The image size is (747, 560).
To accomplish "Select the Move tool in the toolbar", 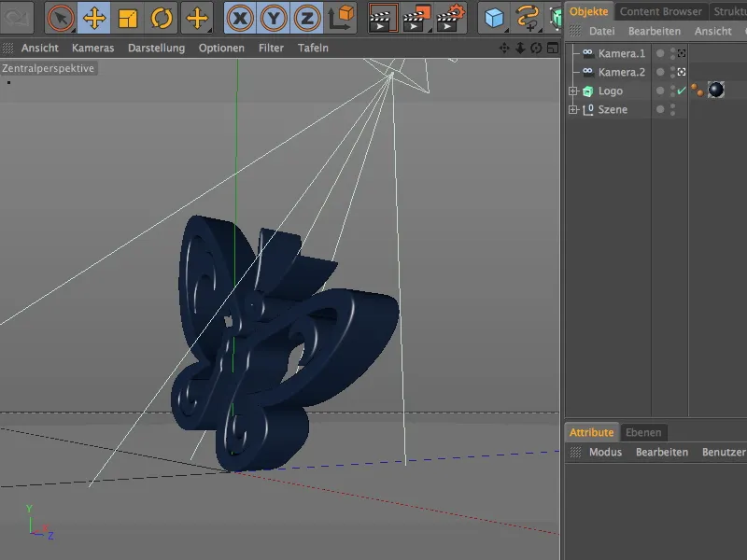I will click(x=93, y=16).
